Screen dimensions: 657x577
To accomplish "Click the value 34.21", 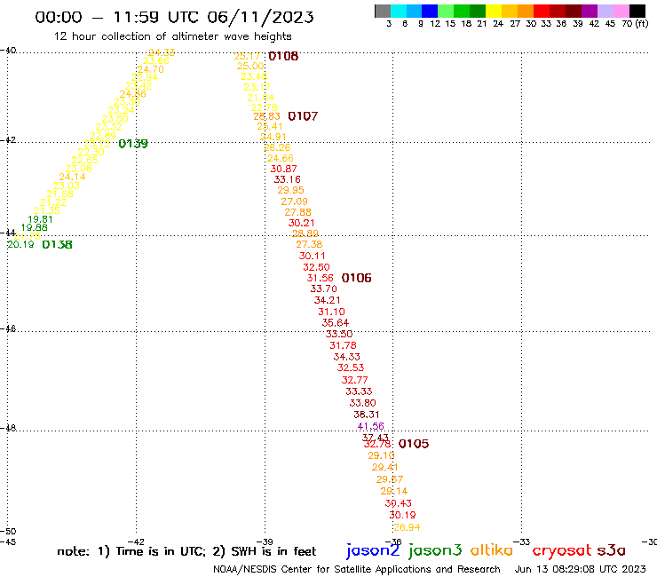I will tap(328, 300).
